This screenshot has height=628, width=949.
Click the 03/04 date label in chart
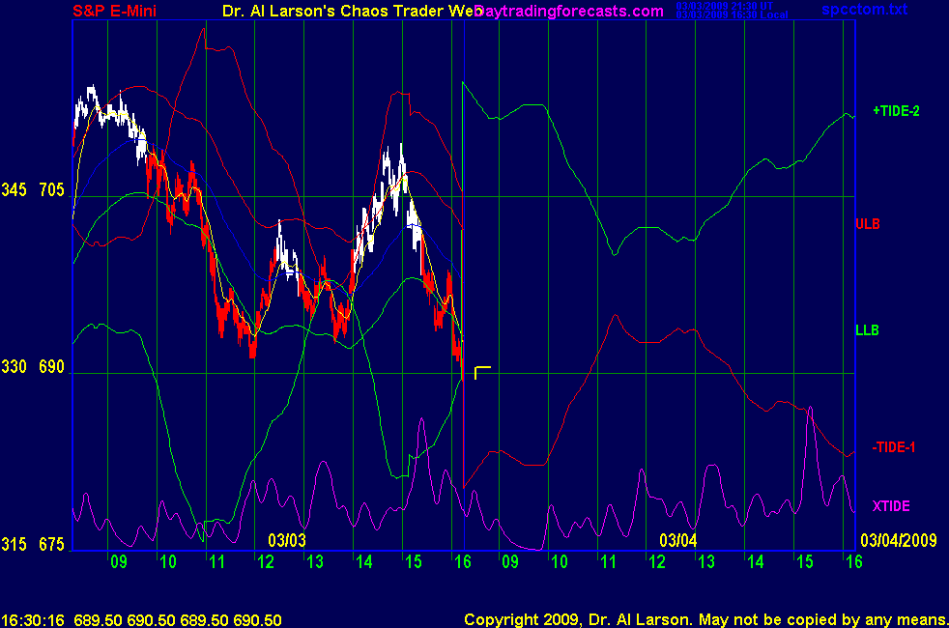click(677, 539)
